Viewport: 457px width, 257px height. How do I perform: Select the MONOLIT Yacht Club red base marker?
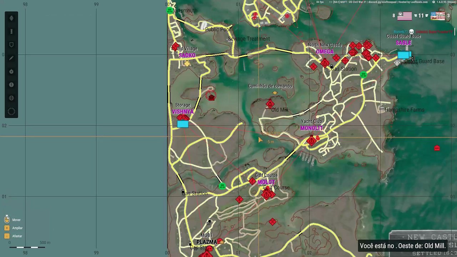(x=311, y=141)
